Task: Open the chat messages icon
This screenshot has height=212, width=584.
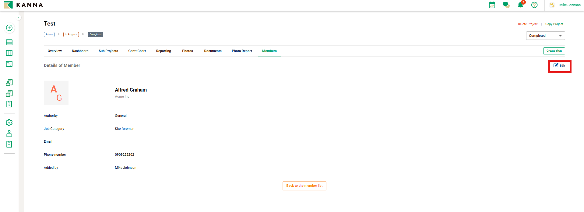Action: click(506, 5)
